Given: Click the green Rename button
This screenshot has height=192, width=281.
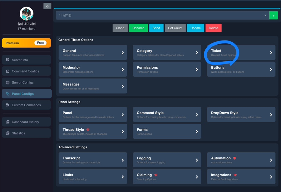Looking at the screenshot, I should click(x=138, y=28).
